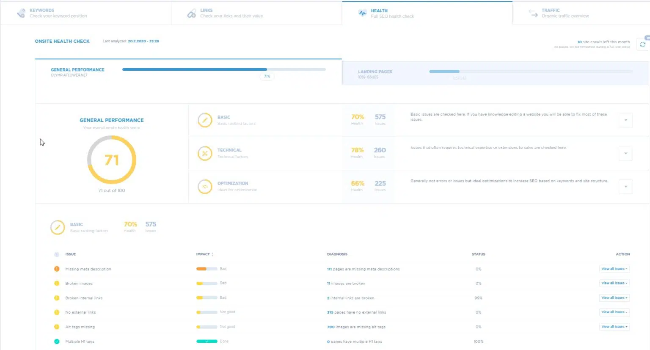Open the Links tab
Screen dimensions: 650x350
click(x=256, y=13)
